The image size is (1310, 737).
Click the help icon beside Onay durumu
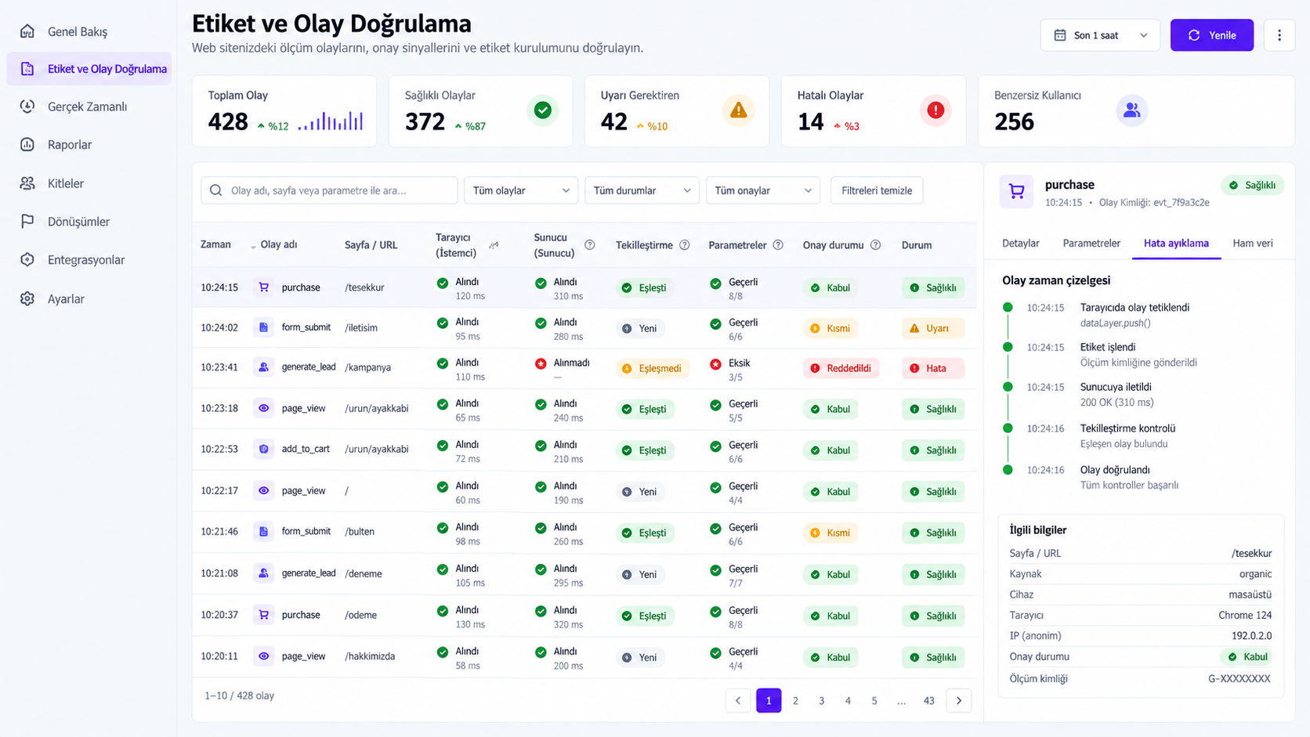coord(876,245)
